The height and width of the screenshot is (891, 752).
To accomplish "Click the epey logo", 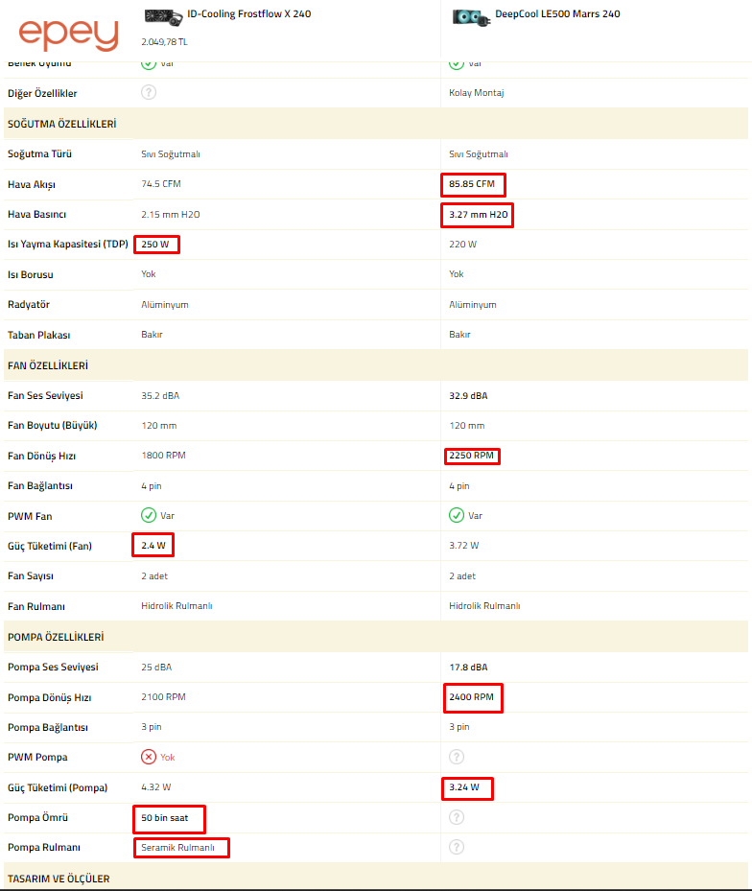I will tap(68, 35).
